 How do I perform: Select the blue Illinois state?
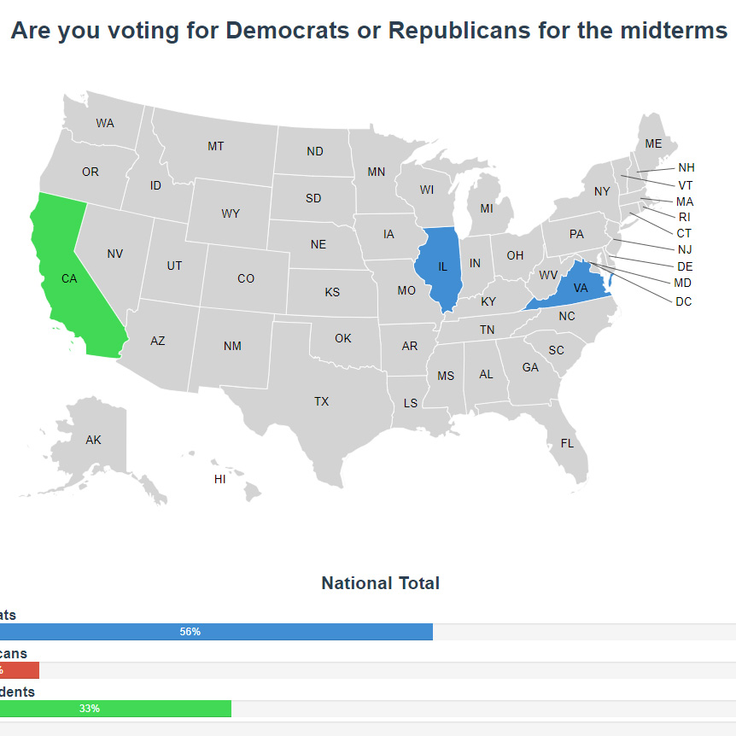pyautogui.click(x=441, y=266)
